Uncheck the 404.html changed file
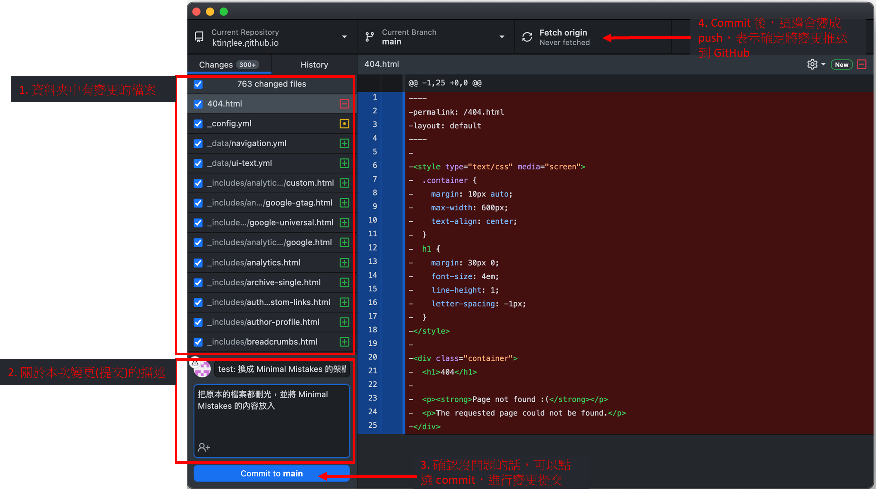 coord(198,104)
